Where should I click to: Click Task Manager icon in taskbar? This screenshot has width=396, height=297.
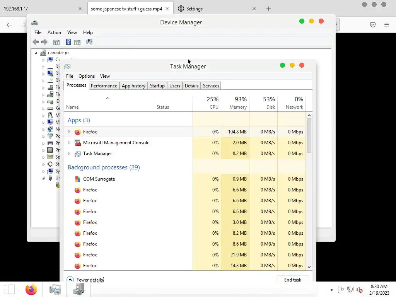(x=55, y=289)
